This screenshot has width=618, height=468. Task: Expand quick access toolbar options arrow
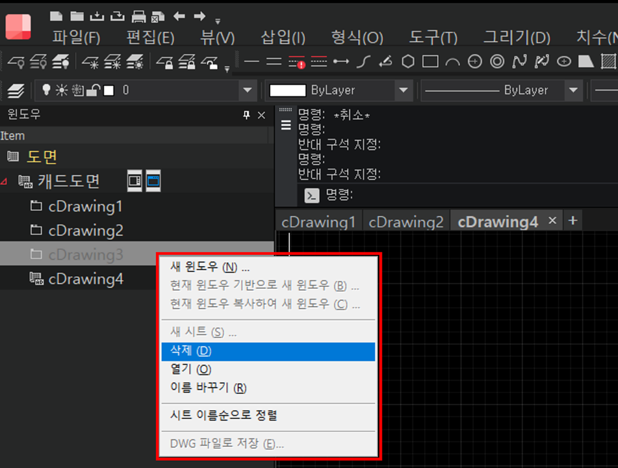click(x=217, y=21)
